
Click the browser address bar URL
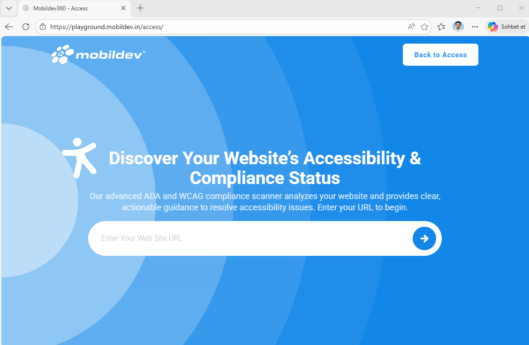coord(106,27)
